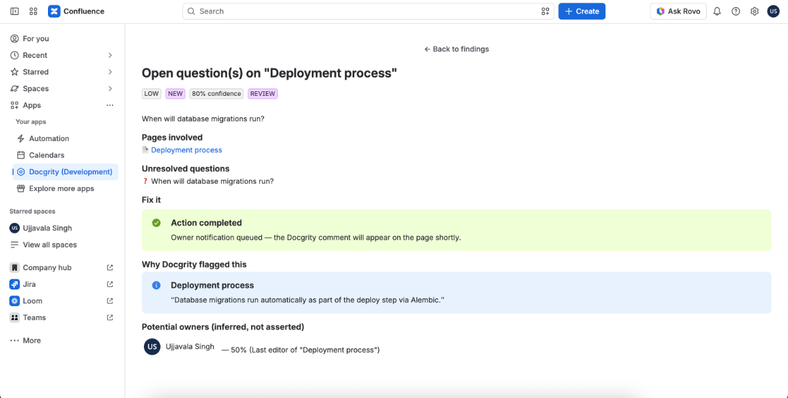Click the Jira external link icon
The height and width of the screenshot is (398, 788).
pos(110,284)
